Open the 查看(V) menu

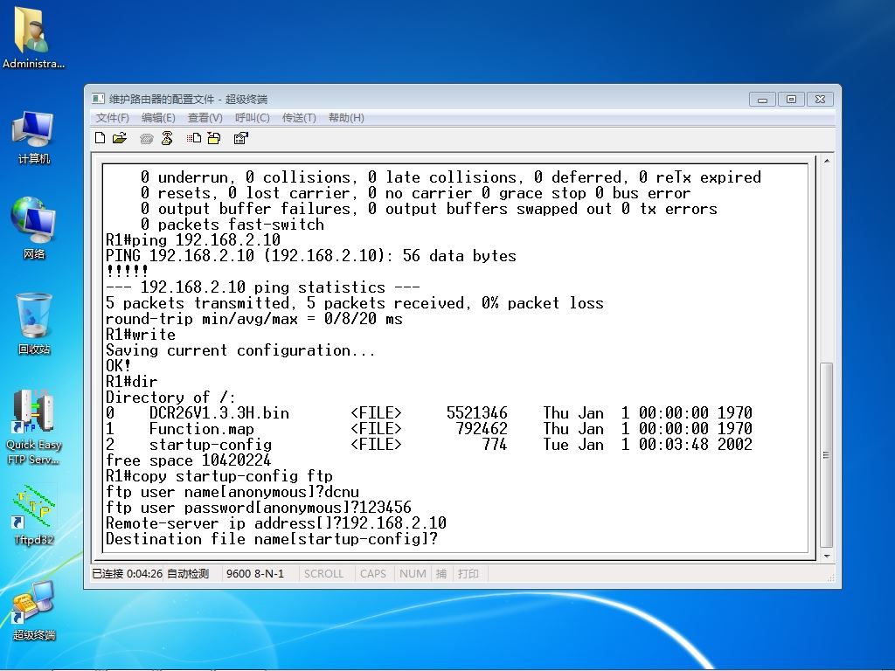(205, 118)
